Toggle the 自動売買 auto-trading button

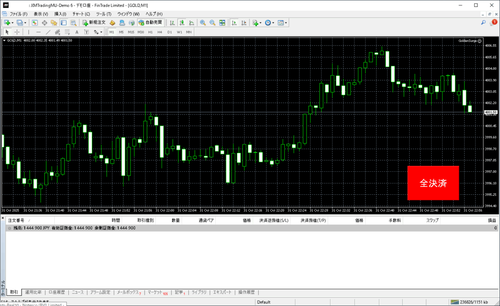point(150,22)
